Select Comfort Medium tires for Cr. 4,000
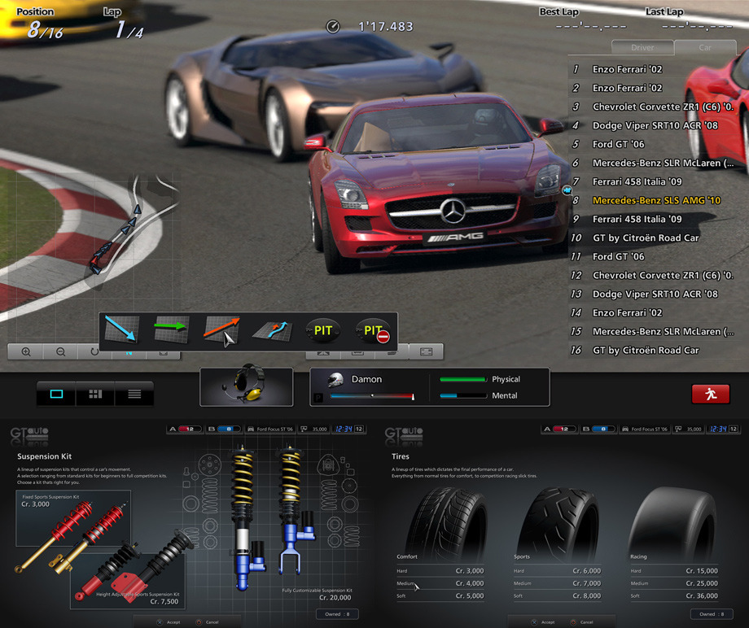Screen dimensions: 749x628 click(x=440, y=583)
